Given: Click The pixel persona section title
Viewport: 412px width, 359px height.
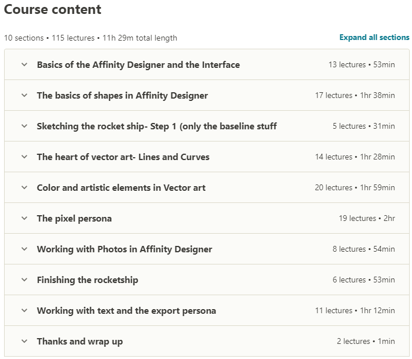Looking at the screenshot, I should click(74, 219).
